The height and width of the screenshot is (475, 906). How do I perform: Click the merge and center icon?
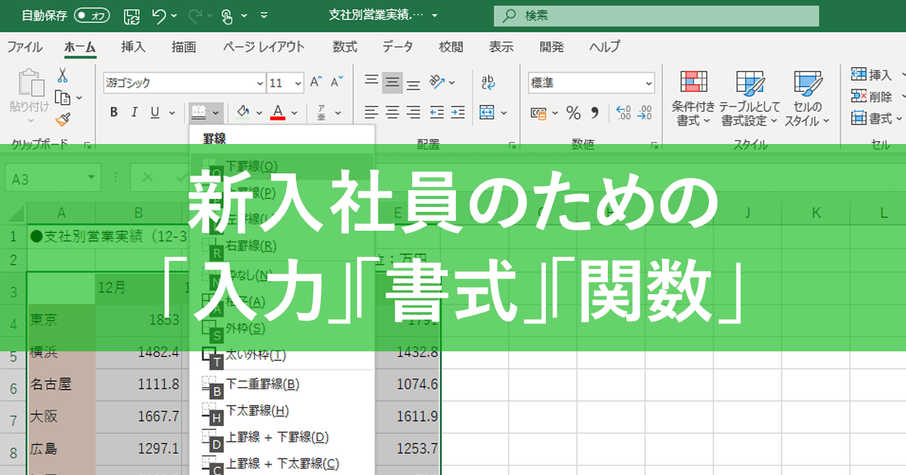click(x=487, y=112)
